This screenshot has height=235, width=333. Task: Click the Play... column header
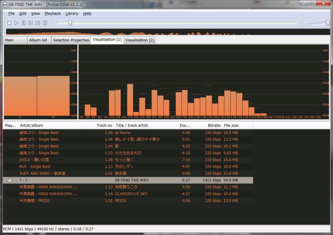click(10, 126)
